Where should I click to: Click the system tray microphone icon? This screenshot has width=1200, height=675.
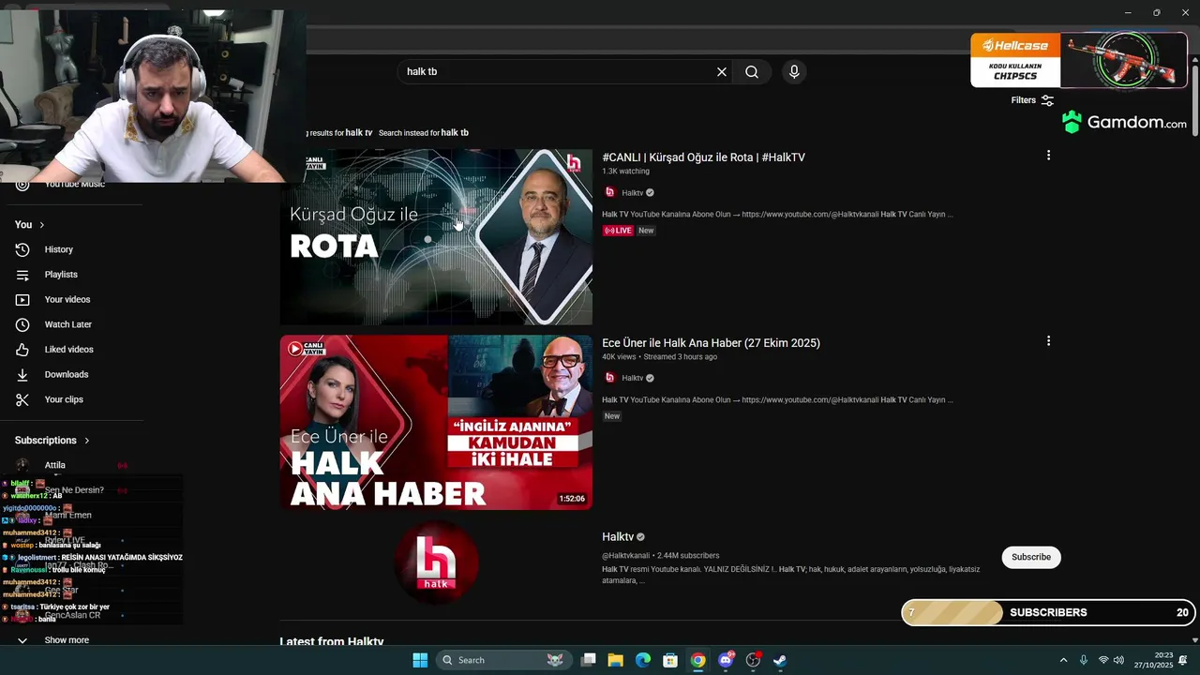(1084, 660)
